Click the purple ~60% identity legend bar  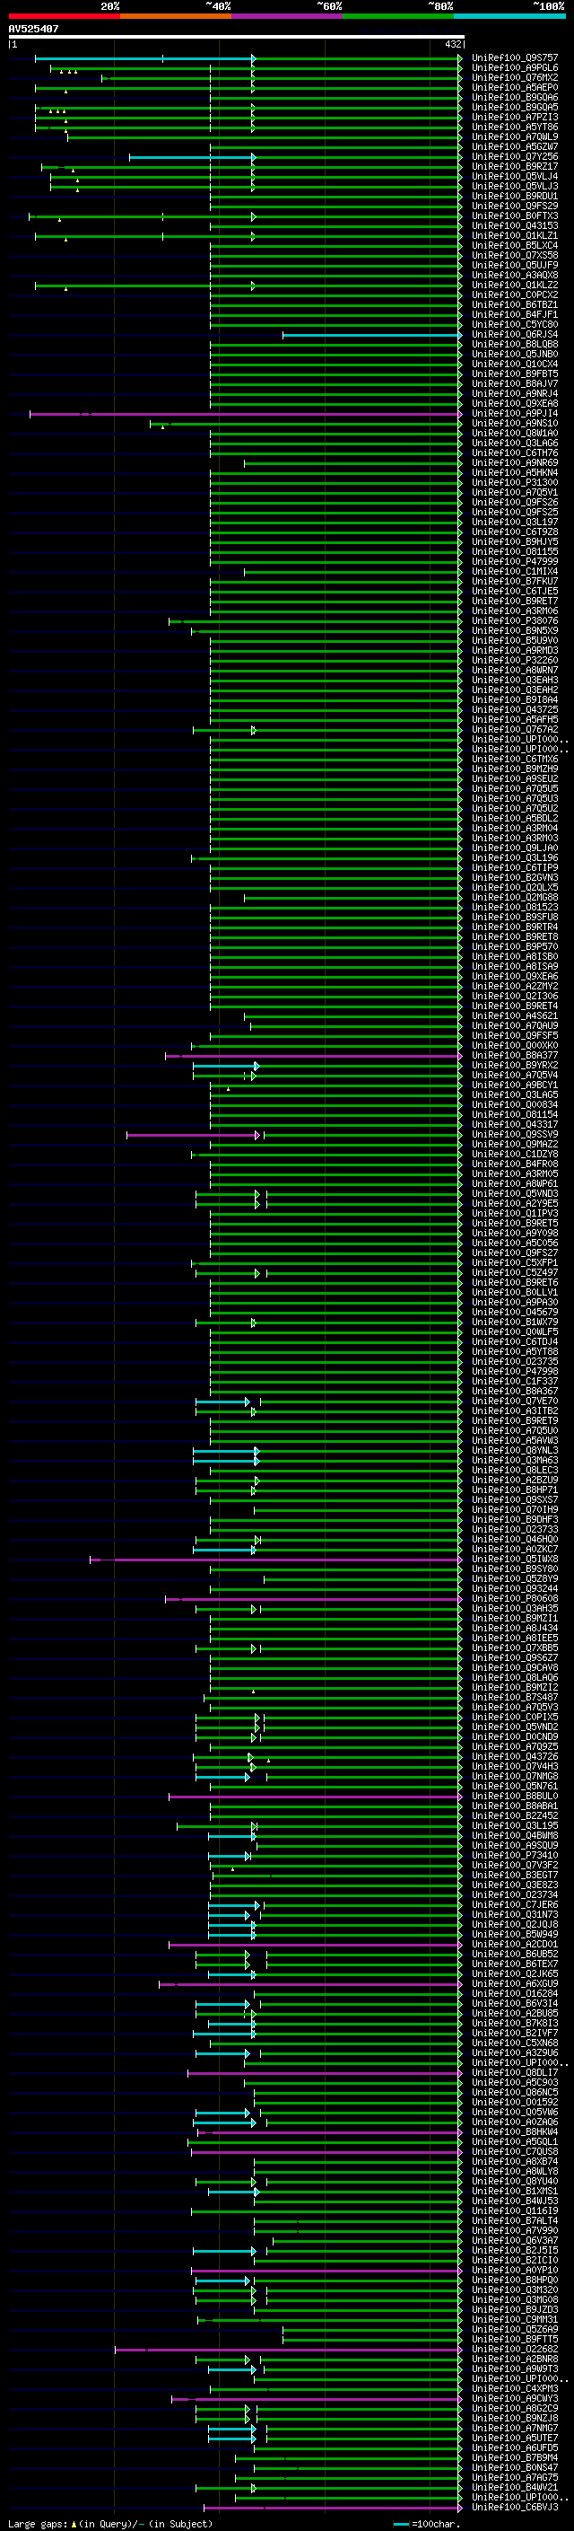click(288, 16)
